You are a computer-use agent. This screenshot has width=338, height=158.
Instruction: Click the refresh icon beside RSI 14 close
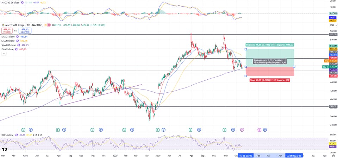click(16, 135)
